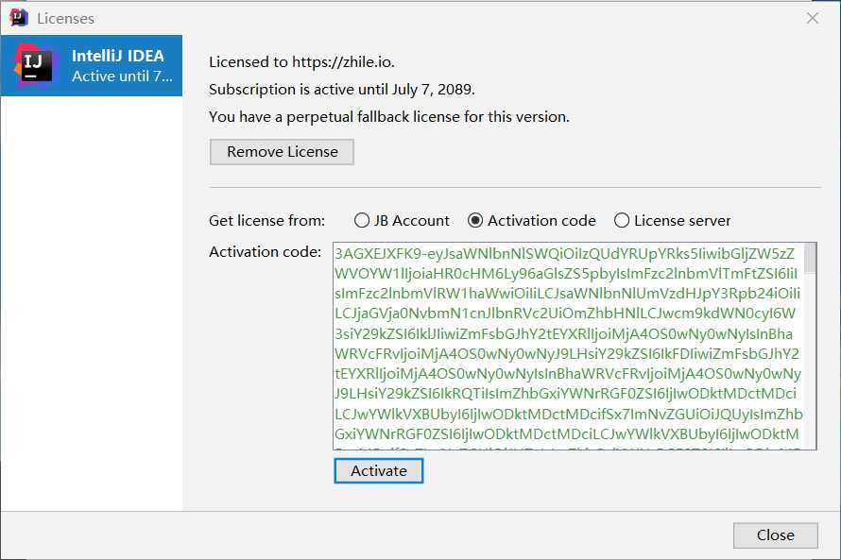841x560 pixels.
Task: Select the IntelliJ IDEA license entry
Action: coord(92,65)
